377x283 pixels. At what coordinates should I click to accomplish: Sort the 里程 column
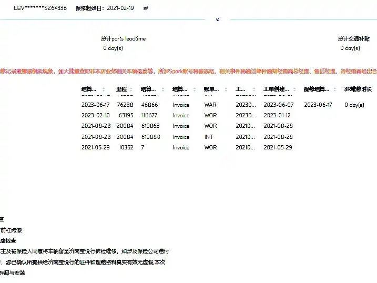(x=131, y=89)
